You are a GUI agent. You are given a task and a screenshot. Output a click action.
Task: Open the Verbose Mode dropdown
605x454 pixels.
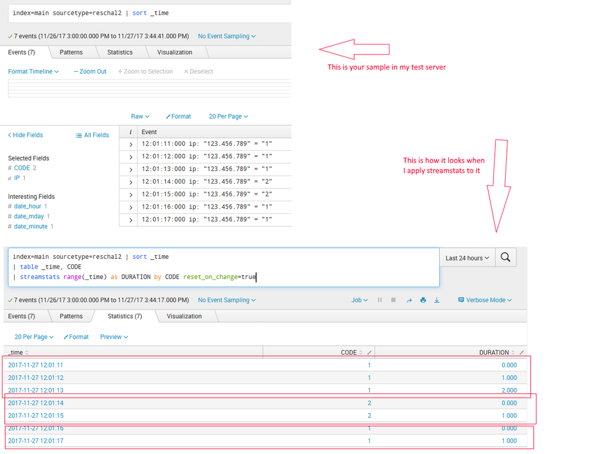pyautogui.click(x=485, y=300)
